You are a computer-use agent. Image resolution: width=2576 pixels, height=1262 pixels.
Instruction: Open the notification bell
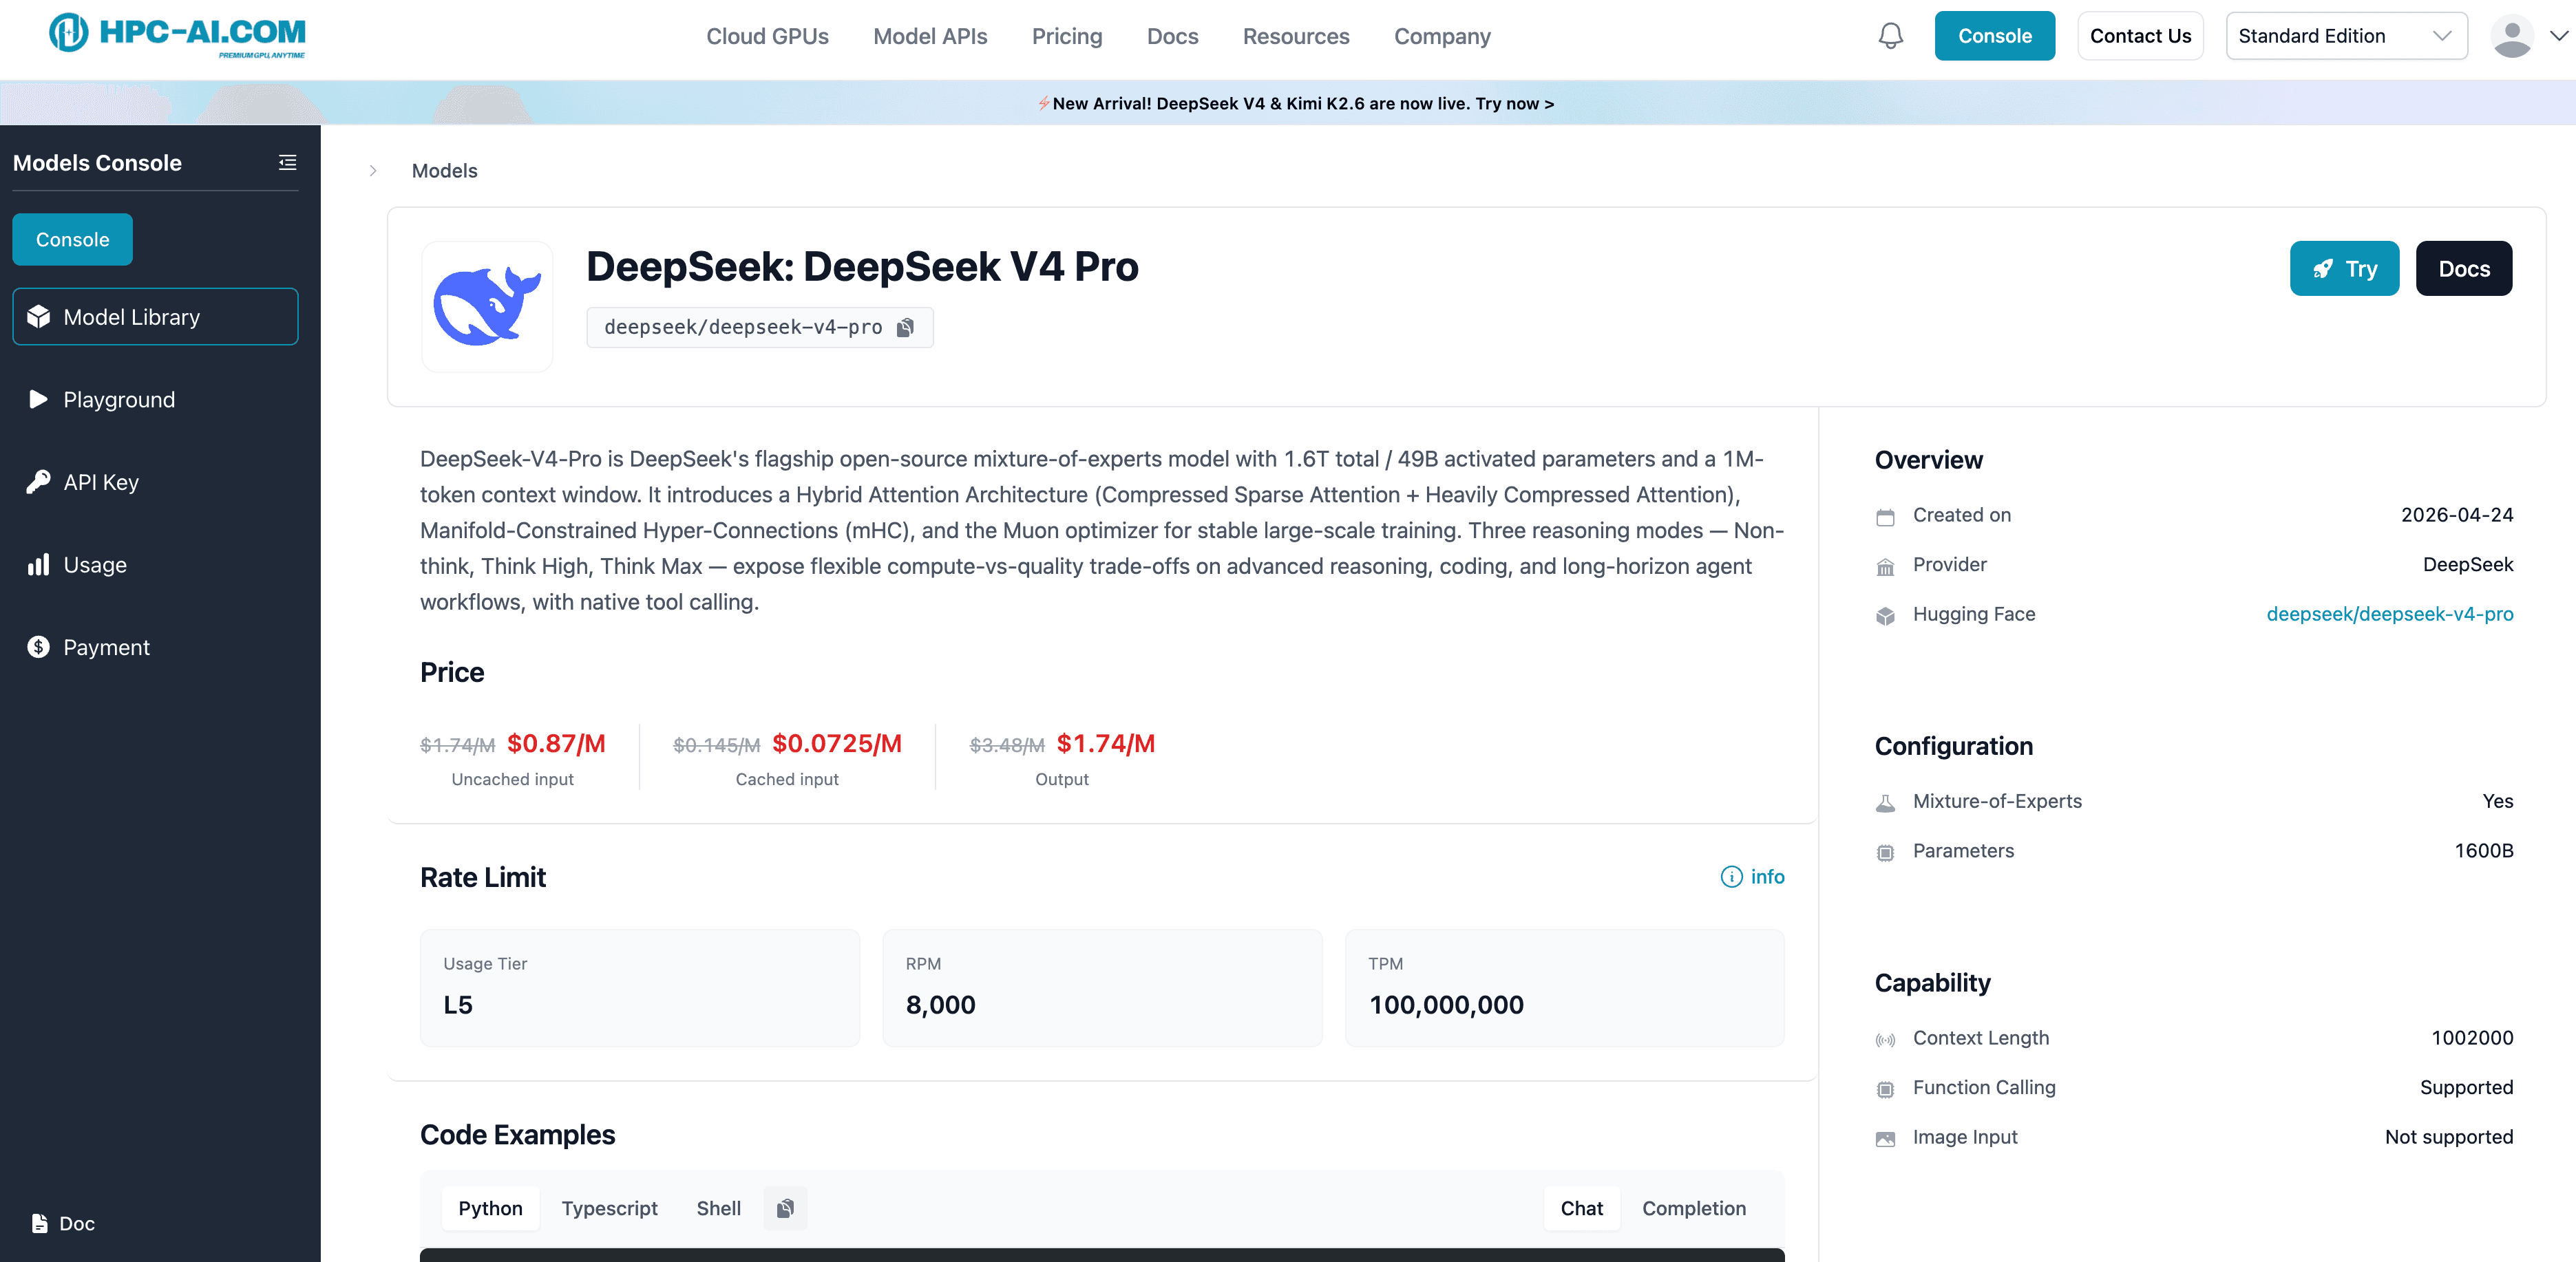point(1890,36)
